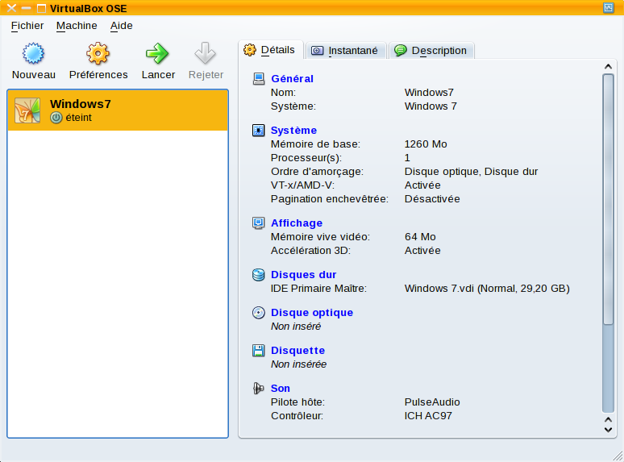Screen dimensions: 624x462
Task: Click the scrollbar up arrow at the top
Action: (x=608, y=66)
